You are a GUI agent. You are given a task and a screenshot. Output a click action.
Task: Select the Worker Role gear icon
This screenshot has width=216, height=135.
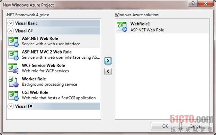(x=13, y=82)
